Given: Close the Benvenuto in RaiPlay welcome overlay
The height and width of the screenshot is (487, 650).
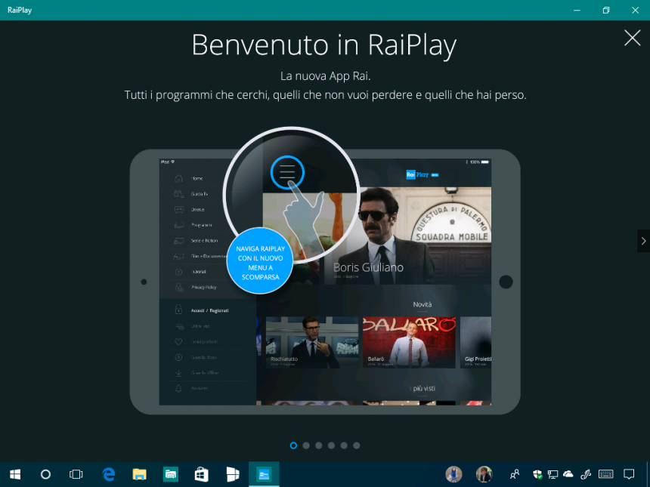Looking at the screenshot, I should pos(632,38).
